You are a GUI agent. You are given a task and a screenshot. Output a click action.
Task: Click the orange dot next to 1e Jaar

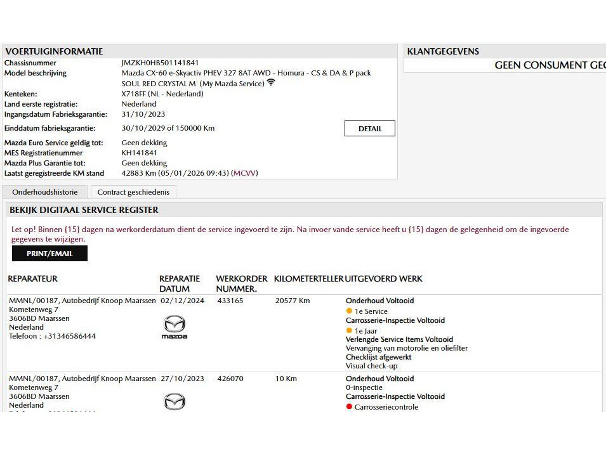coord(349,330)
